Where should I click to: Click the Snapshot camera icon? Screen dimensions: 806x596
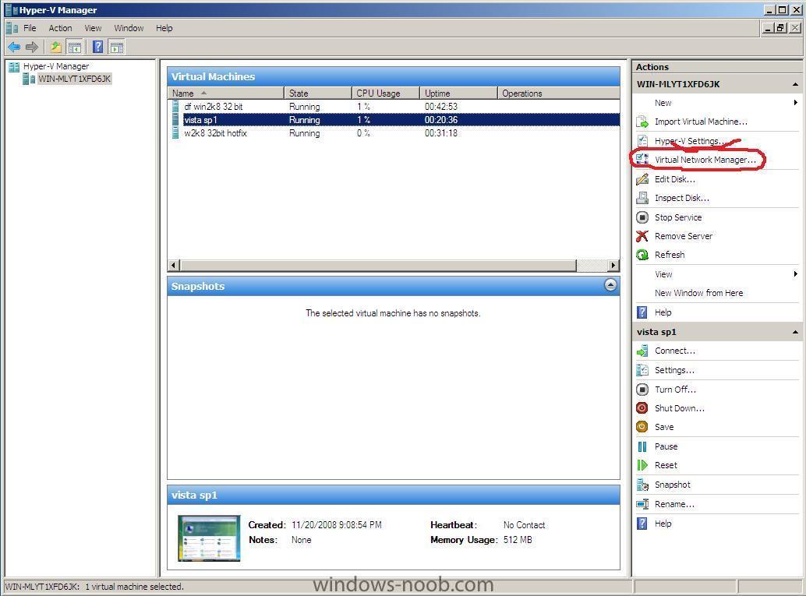point(642,485)
